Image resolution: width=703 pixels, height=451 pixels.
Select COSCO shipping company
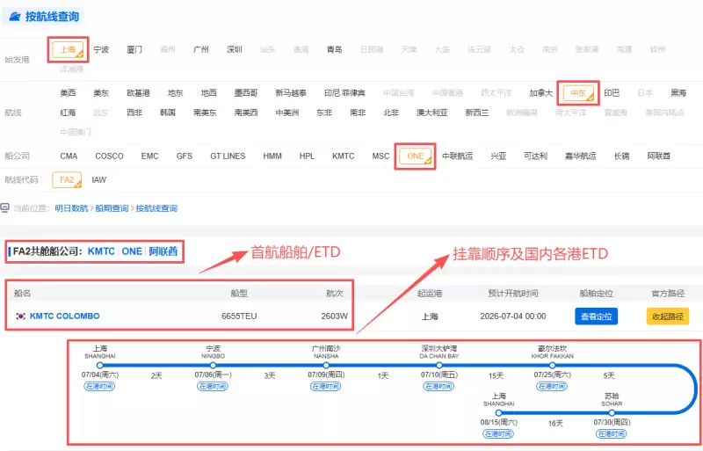pos(109,156)
